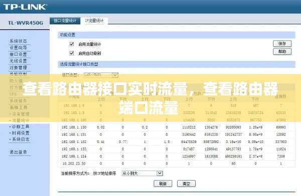Go to 接口设置 in sidebar

18,54
